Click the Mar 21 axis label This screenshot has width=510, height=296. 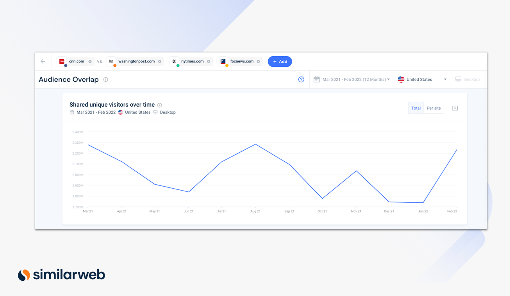pos(88,211)
